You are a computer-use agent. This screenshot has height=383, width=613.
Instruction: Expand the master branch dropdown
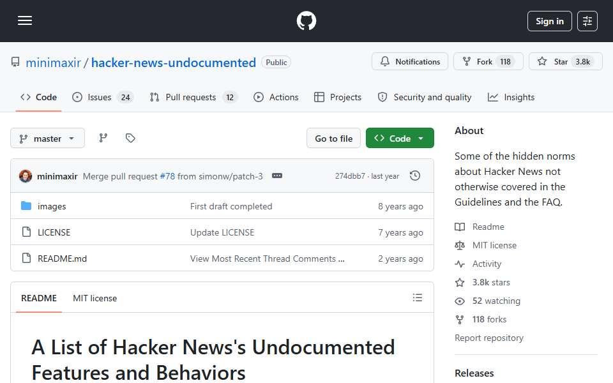click(47, 139)
